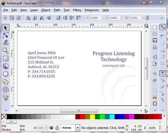The width and height of the screenshot is (168, 133).
Task: Select the Spiral tool
Action: [6, 90]
